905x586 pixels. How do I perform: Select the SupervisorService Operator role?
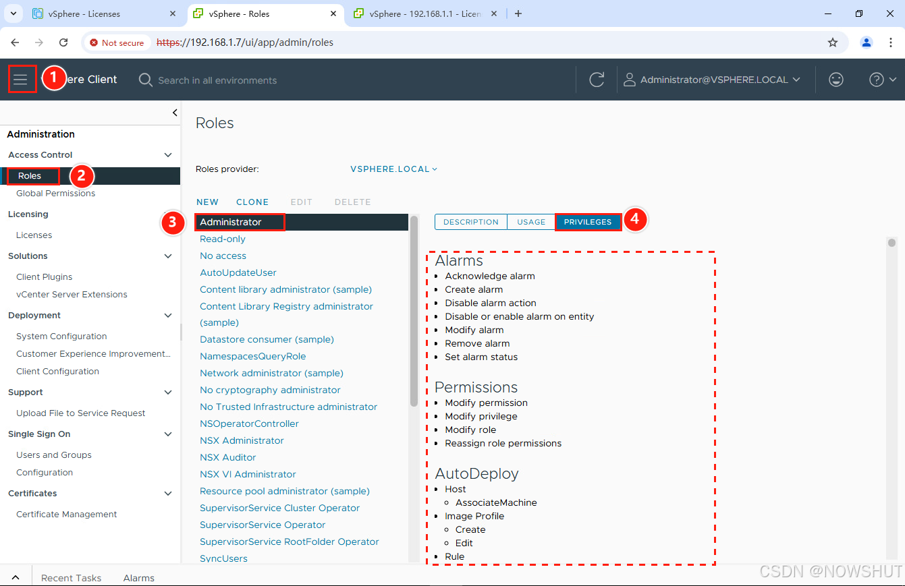click(263, 525)
